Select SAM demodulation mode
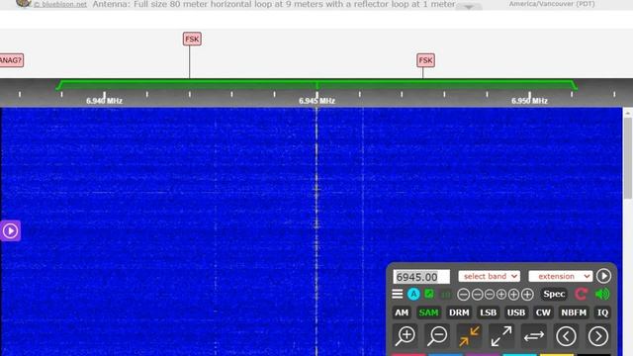633x356 pixels. [x=428, y=312]
